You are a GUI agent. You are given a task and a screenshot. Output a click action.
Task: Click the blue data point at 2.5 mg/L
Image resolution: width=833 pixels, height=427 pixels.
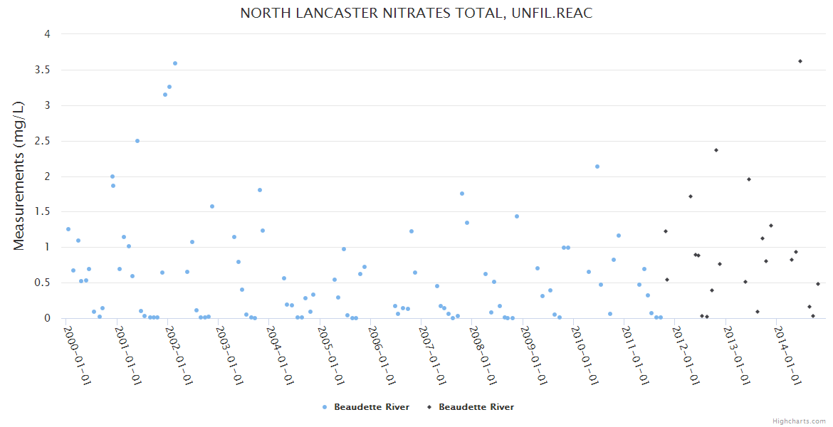(137, 141)
